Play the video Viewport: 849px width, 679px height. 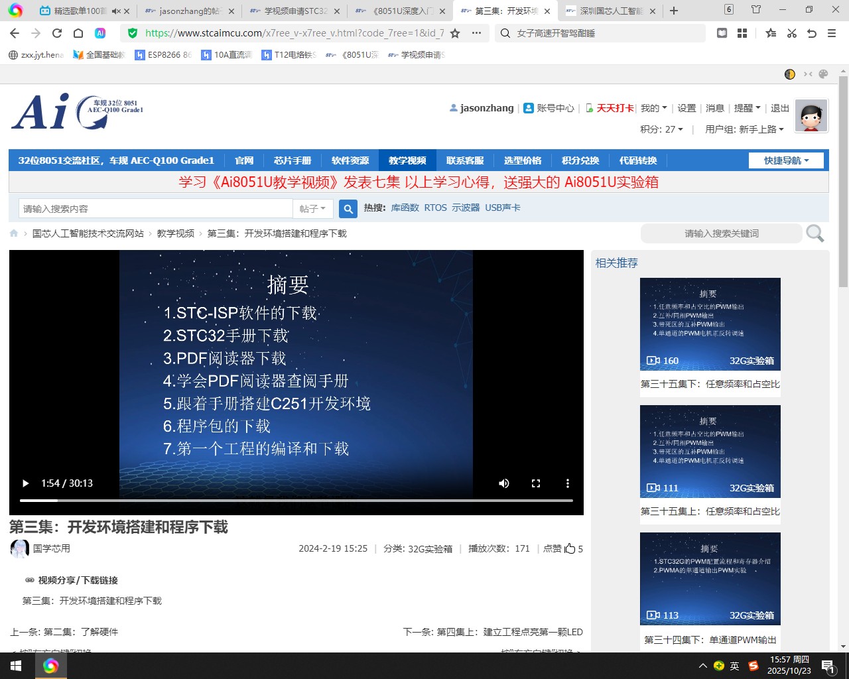click(25, 483)
